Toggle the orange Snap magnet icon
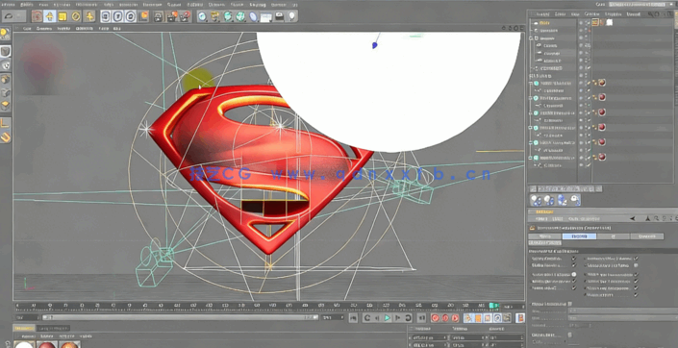Image resolution: width=678 pixels, height=348 pixels. tap(5, 137)
